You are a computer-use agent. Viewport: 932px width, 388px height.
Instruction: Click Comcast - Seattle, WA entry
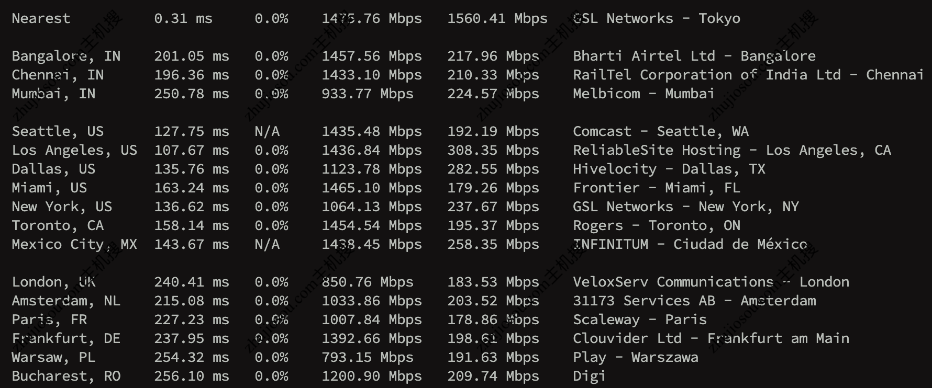tap(660, 131)
